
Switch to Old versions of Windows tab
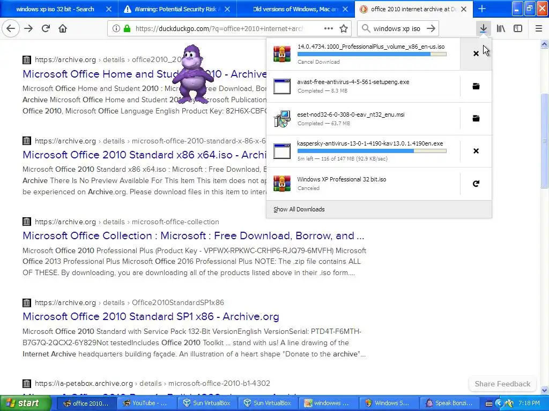[294, 9]
